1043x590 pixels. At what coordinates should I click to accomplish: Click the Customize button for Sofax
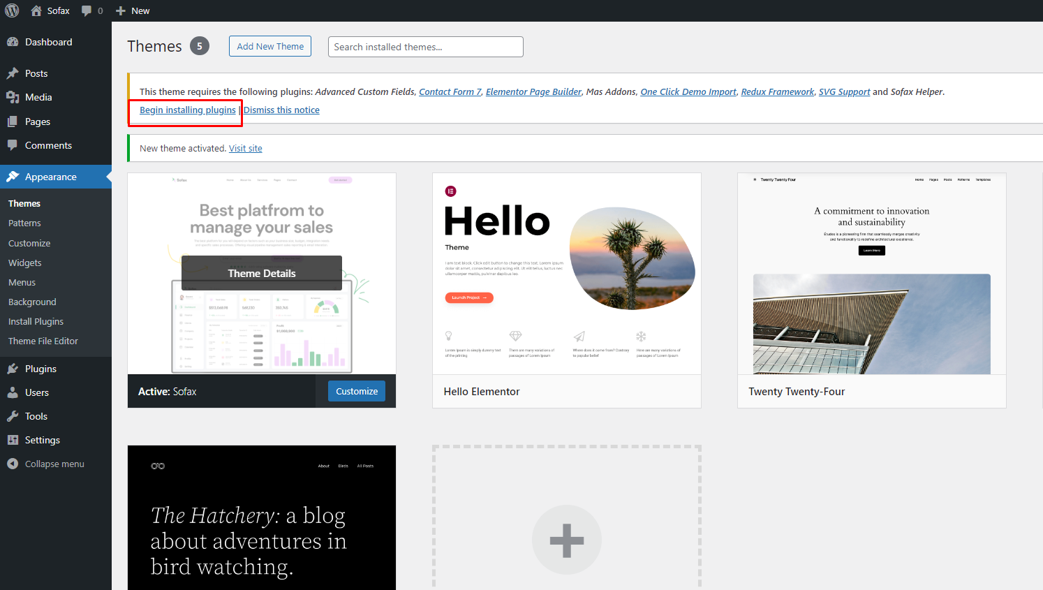point(357,391)
